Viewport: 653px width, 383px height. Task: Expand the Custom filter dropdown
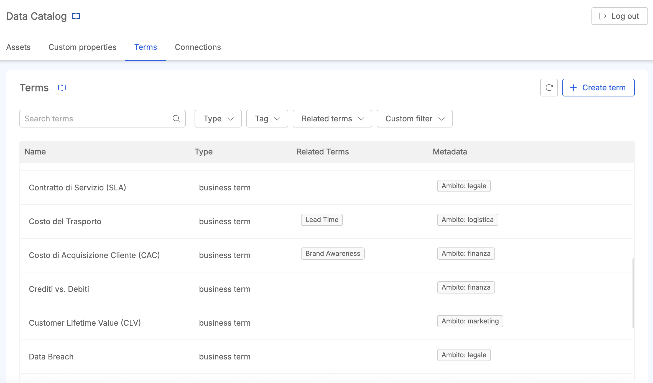(x=414, y=119)
